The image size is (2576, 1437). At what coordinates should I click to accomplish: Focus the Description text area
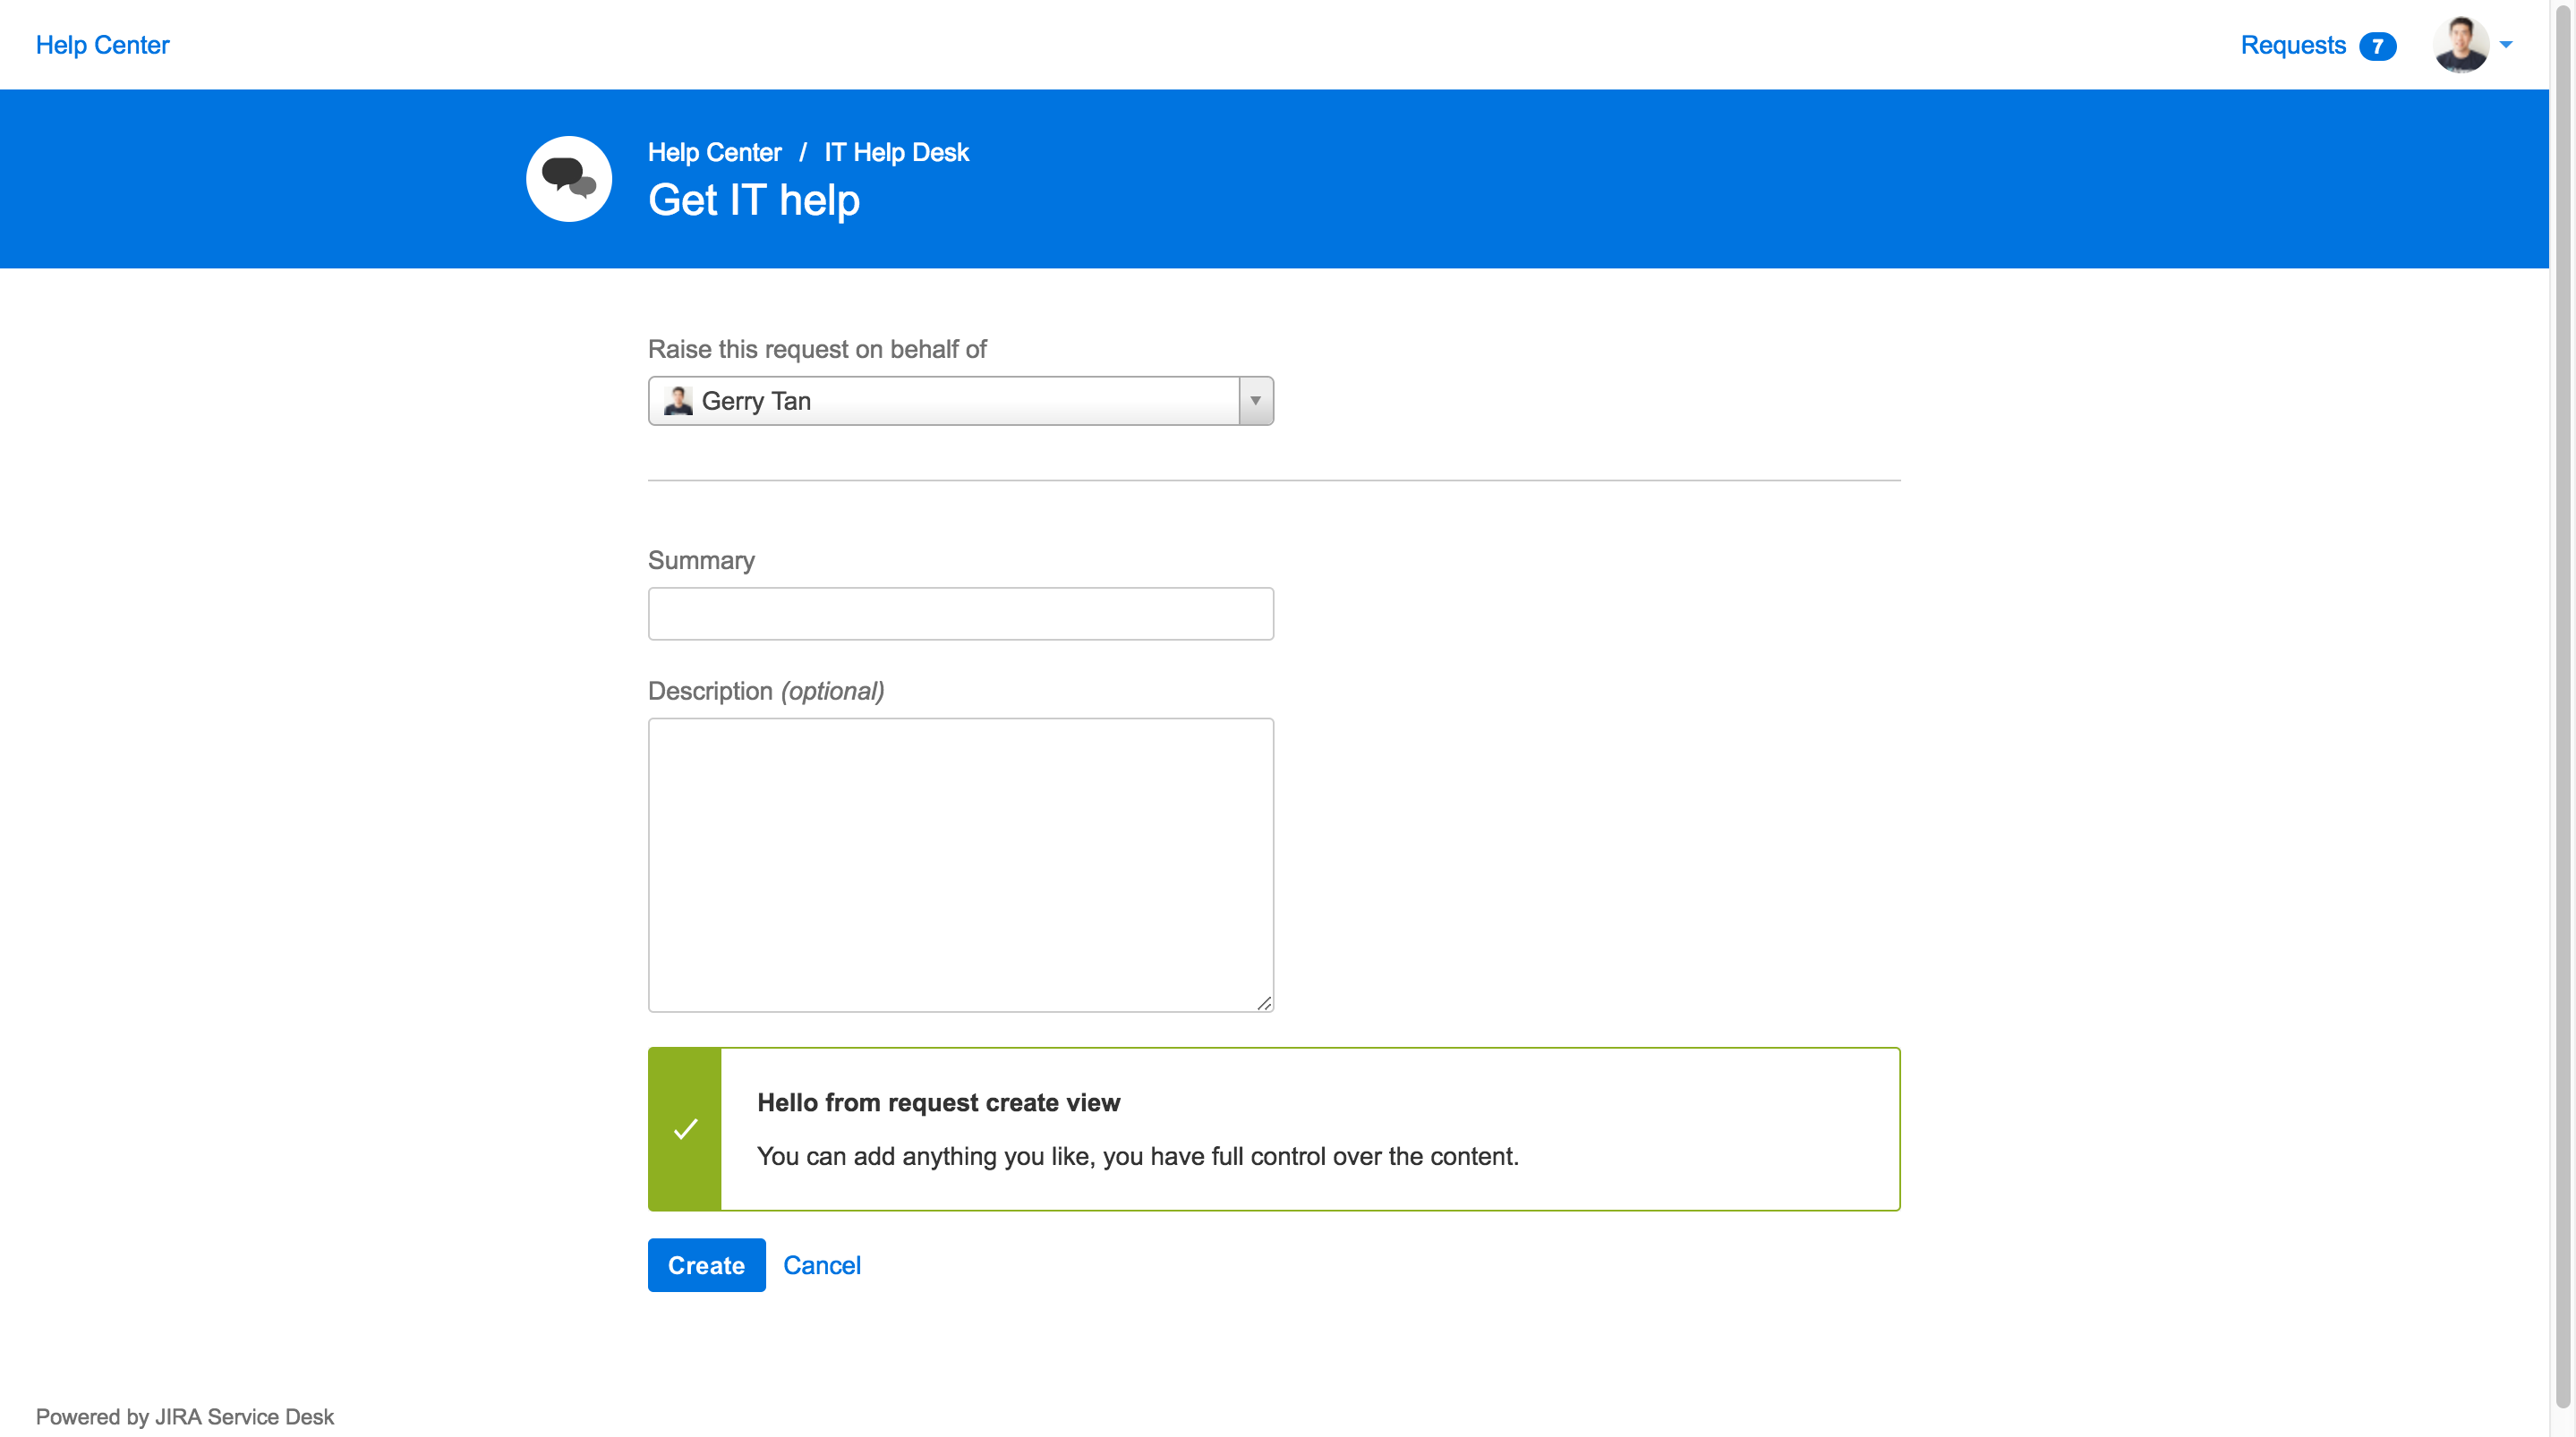point(960,865)
